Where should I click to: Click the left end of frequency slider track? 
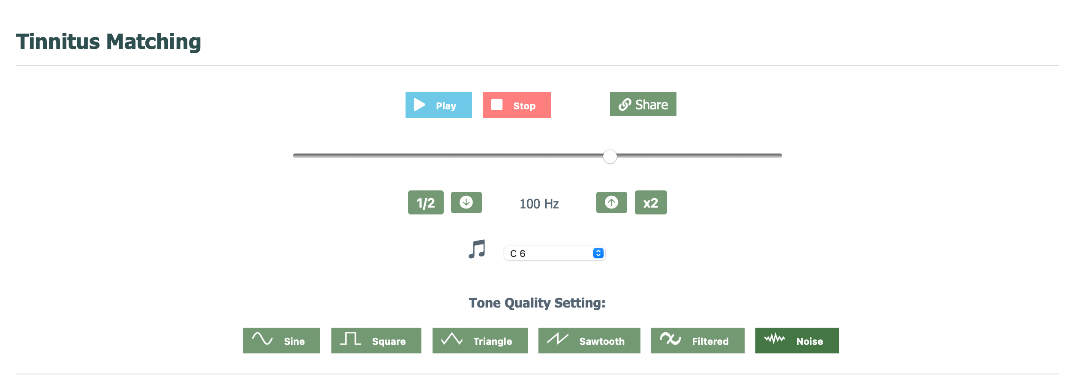[x=296, y=156]
